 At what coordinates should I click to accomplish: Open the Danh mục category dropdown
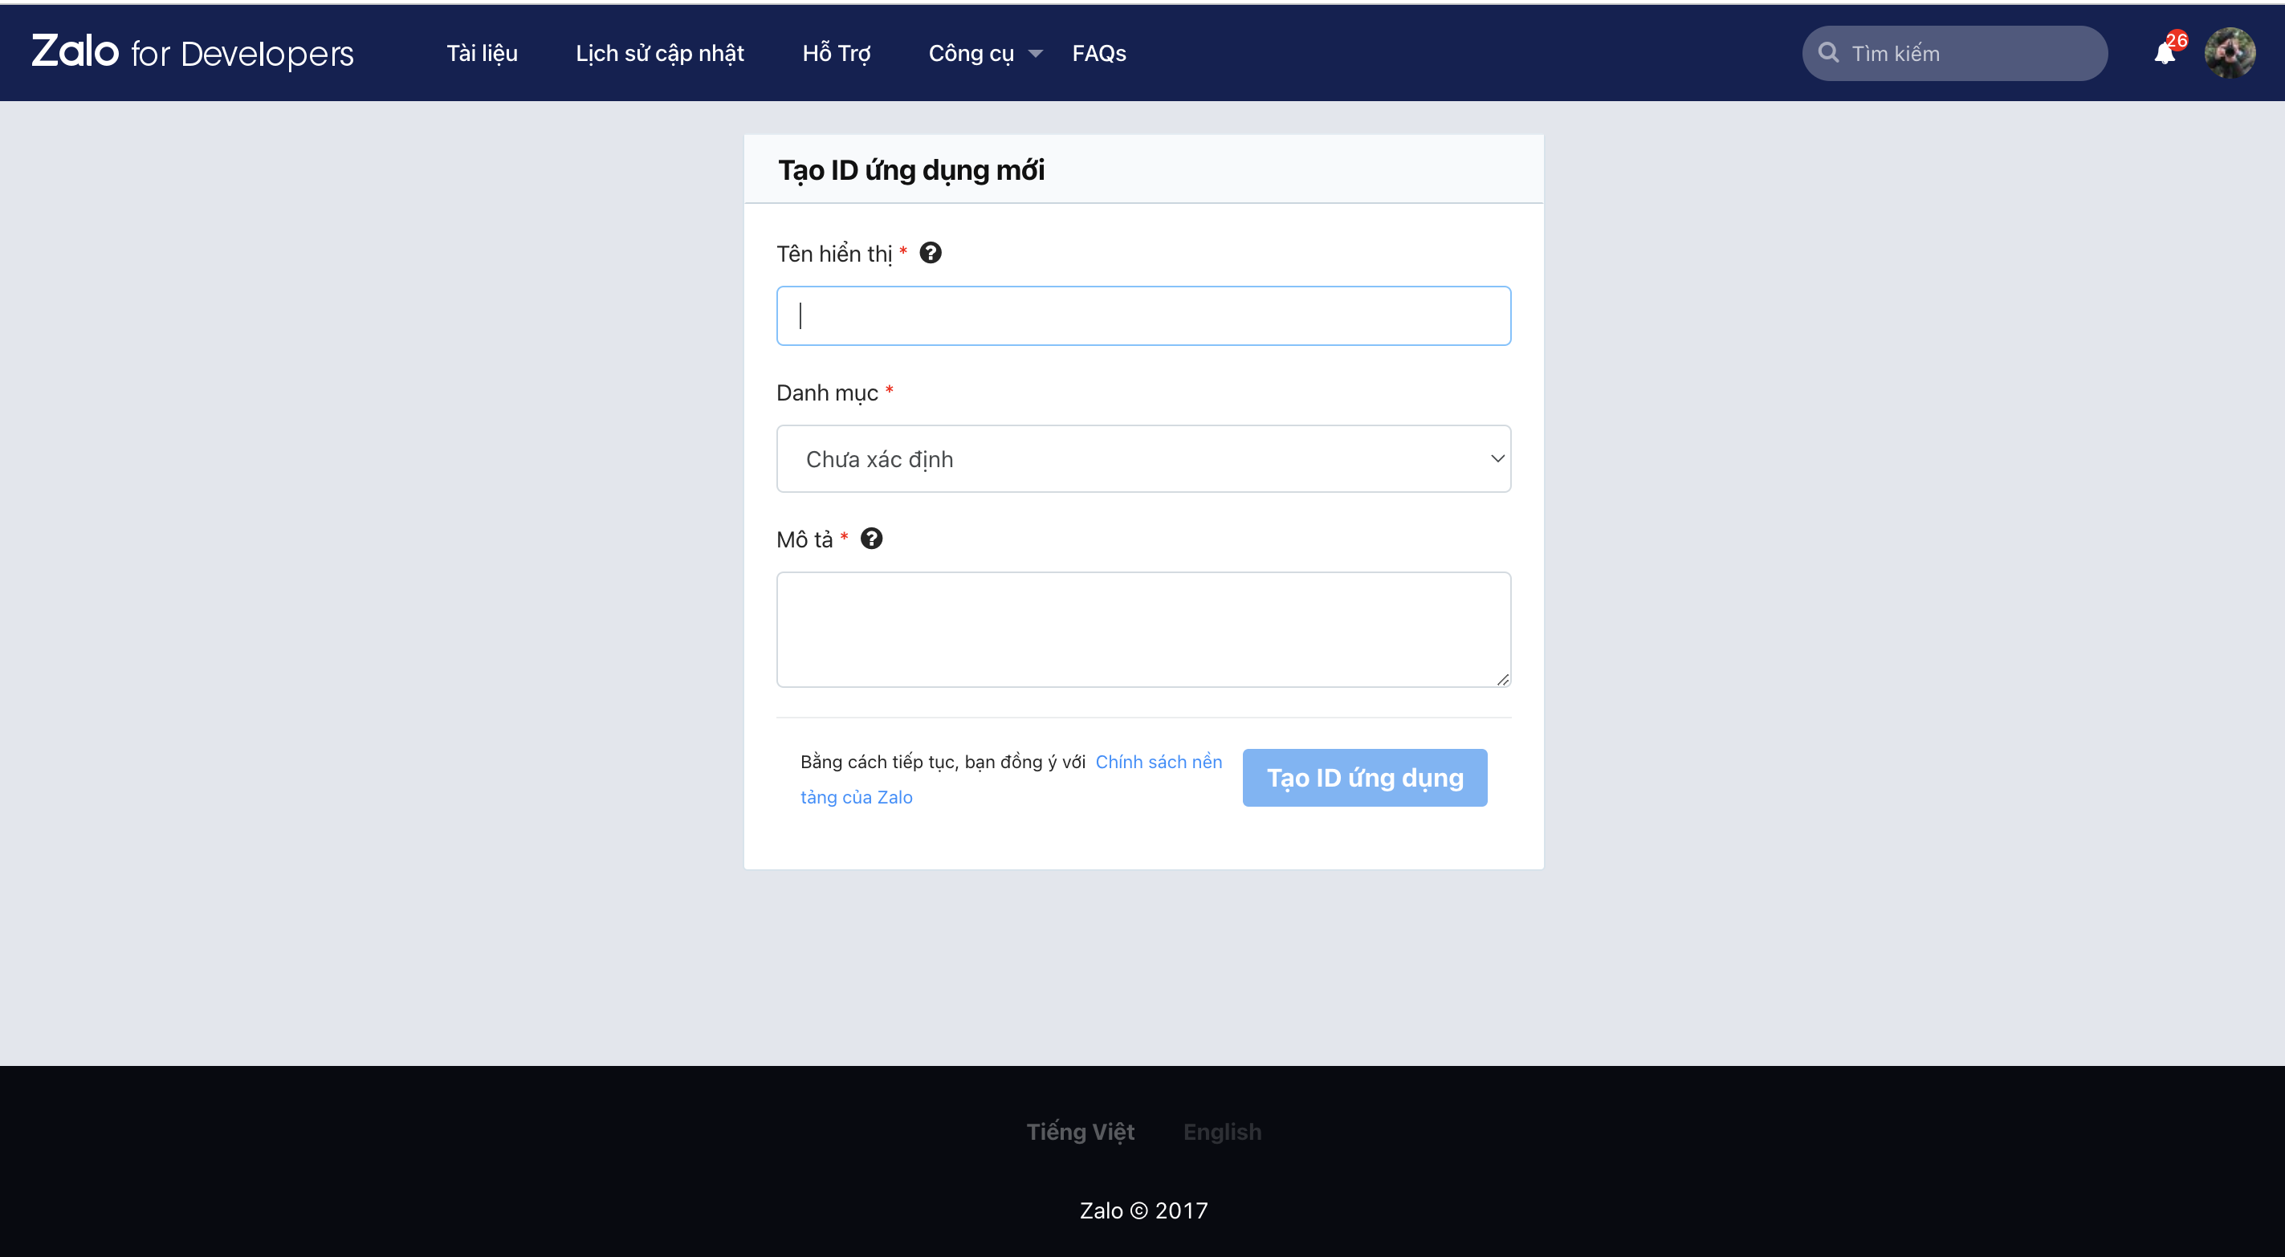tap(1143, 458)
